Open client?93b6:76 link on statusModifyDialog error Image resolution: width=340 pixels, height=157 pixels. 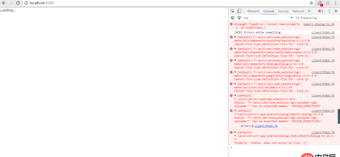(323, 132)
